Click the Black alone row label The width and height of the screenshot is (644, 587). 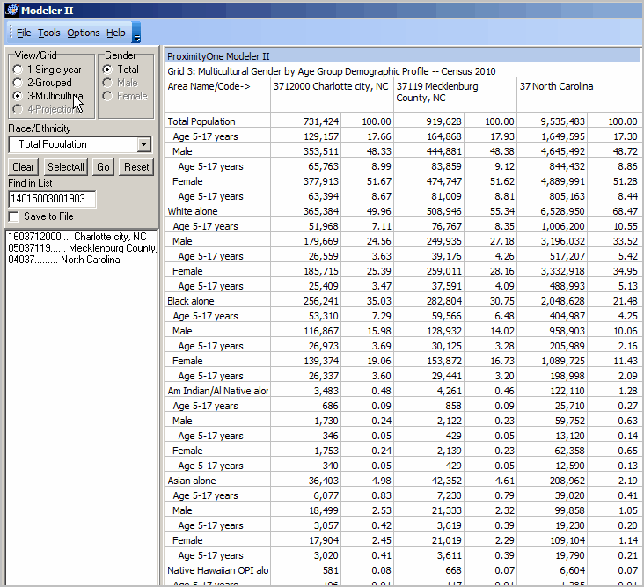click(191, 301)
